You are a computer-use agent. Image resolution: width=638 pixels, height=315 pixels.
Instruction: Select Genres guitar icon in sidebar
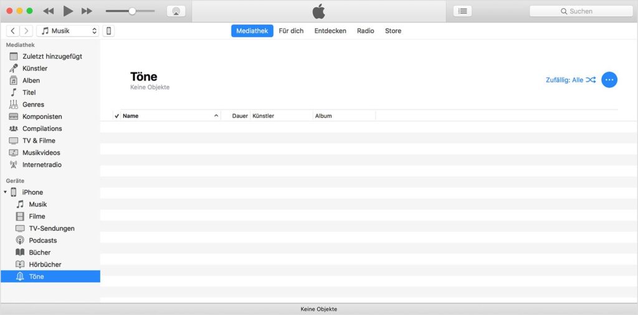pyautogui.click(x=14, y=104)
